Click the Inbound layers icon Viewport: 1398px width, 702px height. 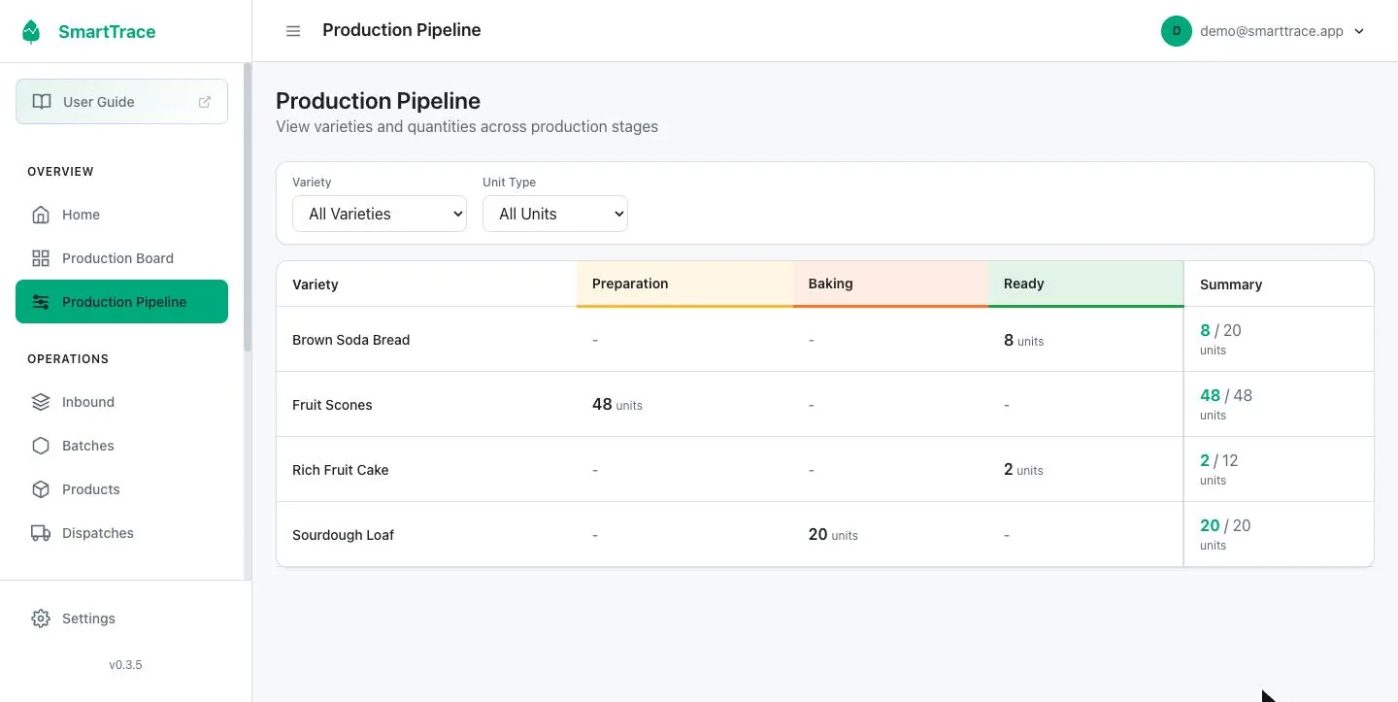(41, 402)
